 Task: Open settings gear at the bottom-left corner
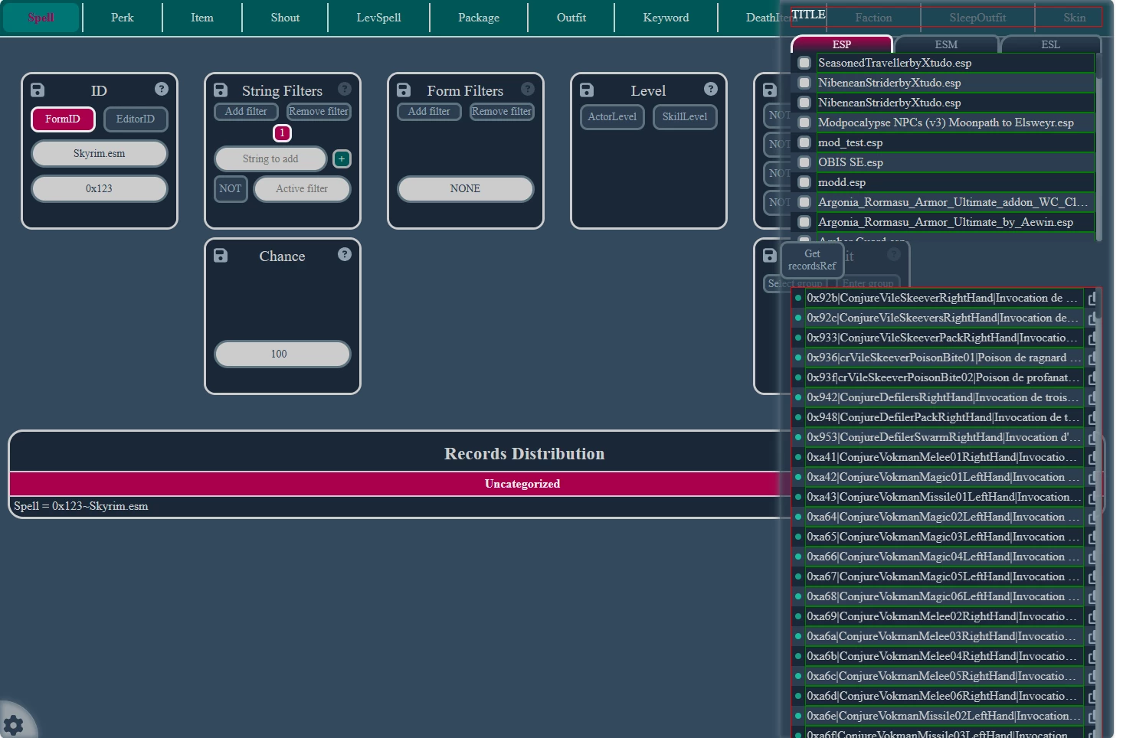point(13,724)
